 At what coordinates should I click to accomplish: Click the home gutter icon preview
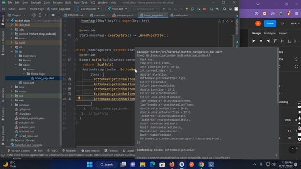pos(70,79)
